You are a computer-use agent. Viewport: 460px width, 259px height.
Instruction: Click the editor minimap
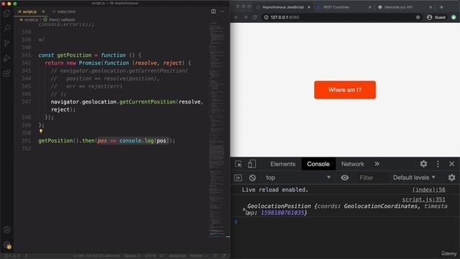point(217,129)
